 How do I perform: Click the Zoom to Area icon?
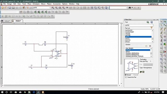(x=60, y=8)
